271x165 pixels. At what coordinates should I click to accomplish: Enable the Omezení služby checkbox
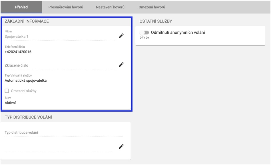(7, 91)
